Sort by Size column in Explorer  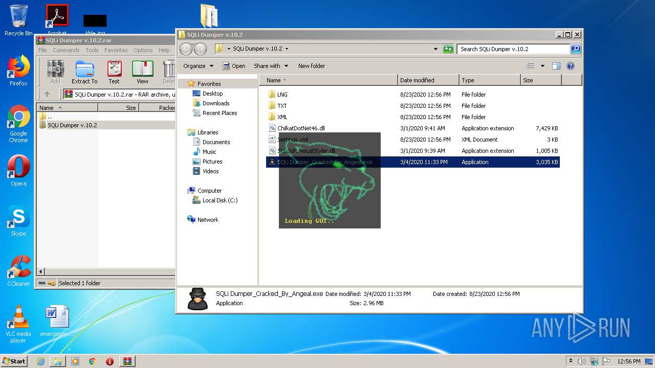[x=541, y=80]
